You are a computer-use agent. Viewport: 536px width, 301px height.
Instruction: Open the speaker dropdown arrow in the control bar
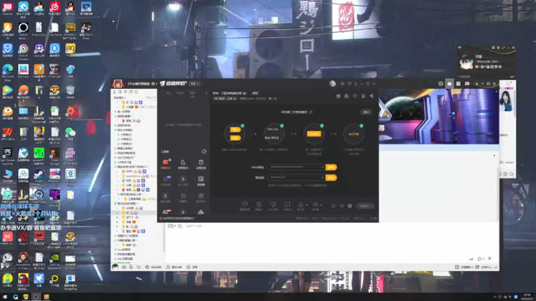click(x=321, y=205)
